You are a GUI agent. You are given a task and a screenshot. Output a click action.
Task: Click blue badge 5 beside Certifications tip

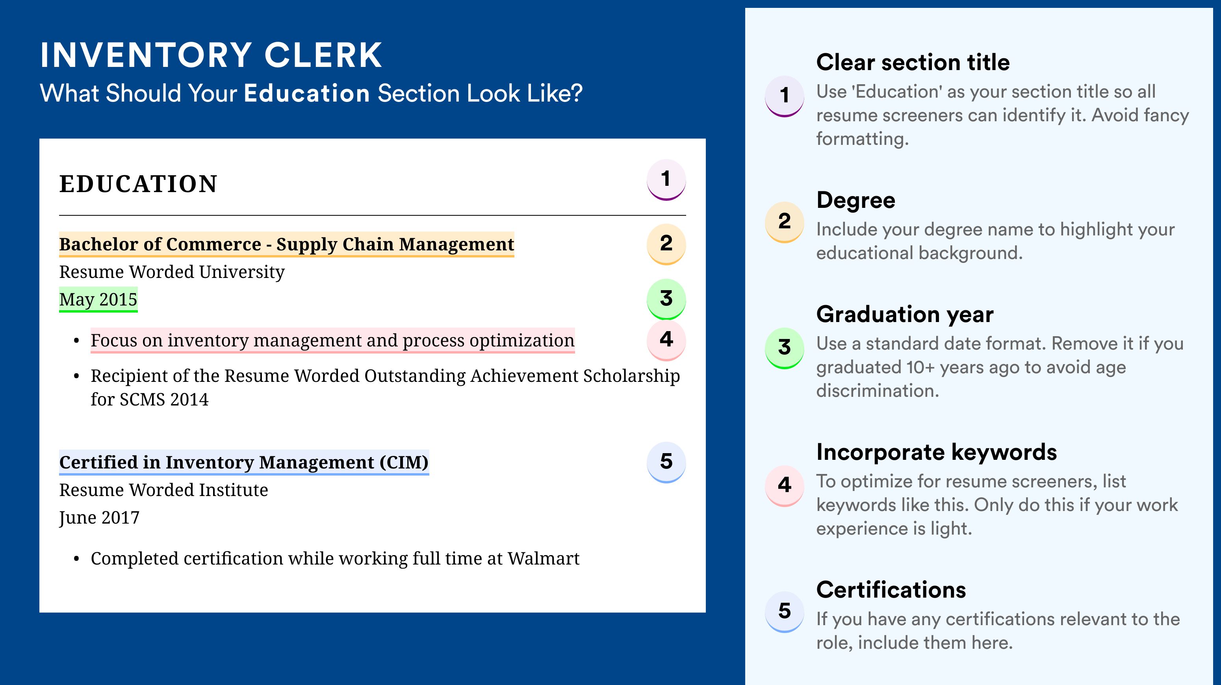pos(785,611)
